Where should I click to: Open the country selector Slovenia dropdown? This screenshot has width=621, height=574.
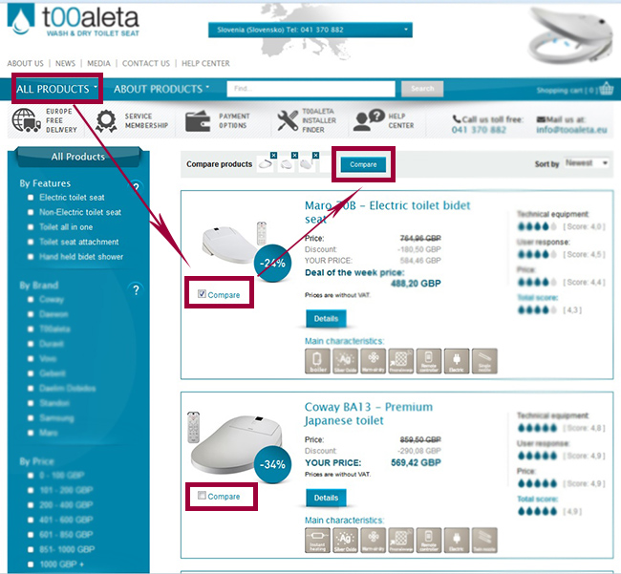pyautogui.click(x=310, y=30)
